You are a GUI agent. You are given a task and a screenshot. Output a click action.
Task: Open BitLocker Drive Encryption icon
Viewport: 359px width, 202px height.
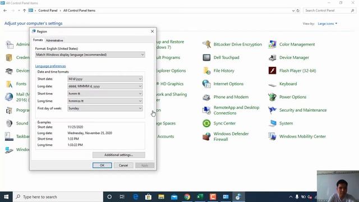pyautogui.click(x=206, y=44)
